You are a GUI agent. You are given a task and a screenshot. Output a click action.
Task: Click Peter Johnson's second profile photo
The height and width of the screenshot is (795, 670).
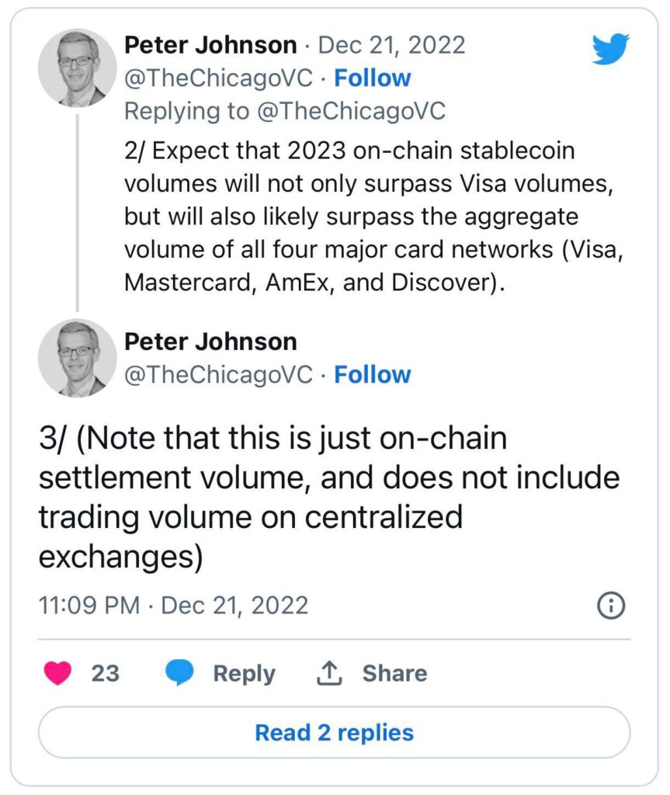click(77, 357)
